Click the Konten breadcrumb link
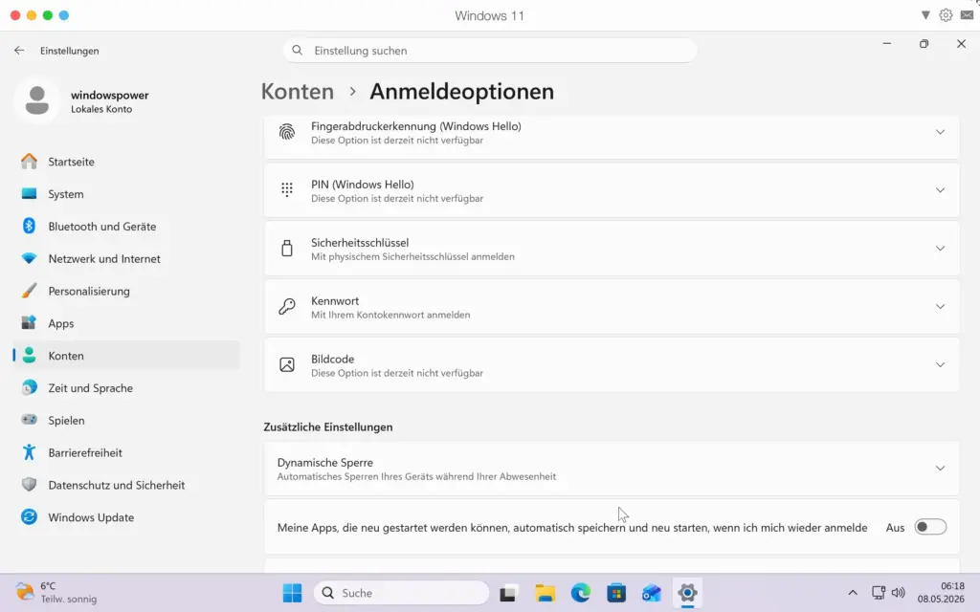980x612 pixels. 298,91
